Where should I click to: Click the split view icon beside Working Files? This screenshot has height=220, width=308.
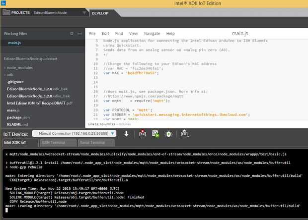click(x=79, y=34)
